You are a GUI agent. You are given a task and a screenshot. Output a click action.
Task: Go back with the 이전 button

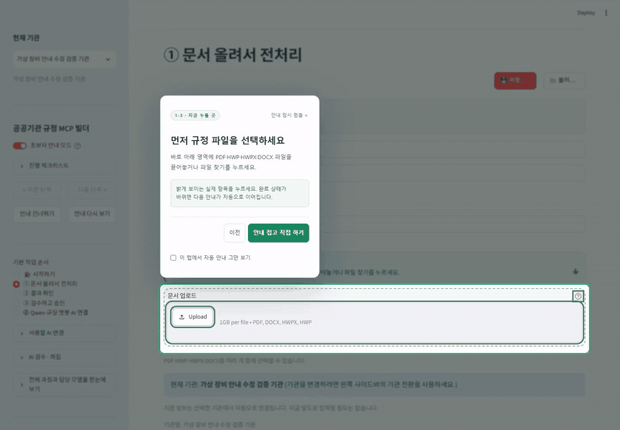(x=234, y=233)
